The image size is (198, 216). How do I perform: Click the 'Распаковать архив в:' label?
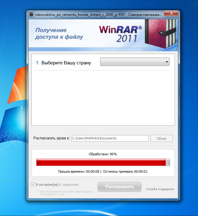pyautogui.click(x=52, y=138)
